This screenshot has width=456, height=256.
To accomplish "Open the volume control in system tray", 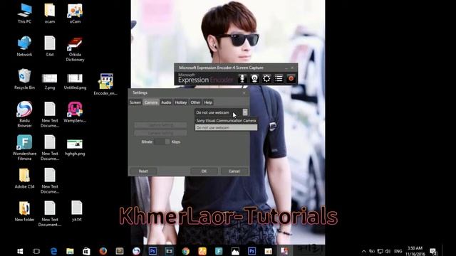I will point(388,251).
